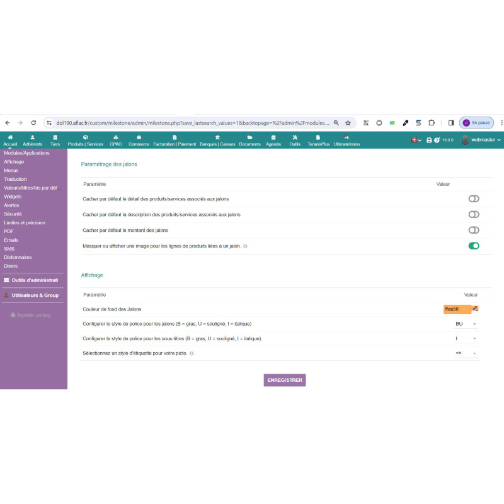Click the color picker eyedropper icon

click(x=475, y=309)
